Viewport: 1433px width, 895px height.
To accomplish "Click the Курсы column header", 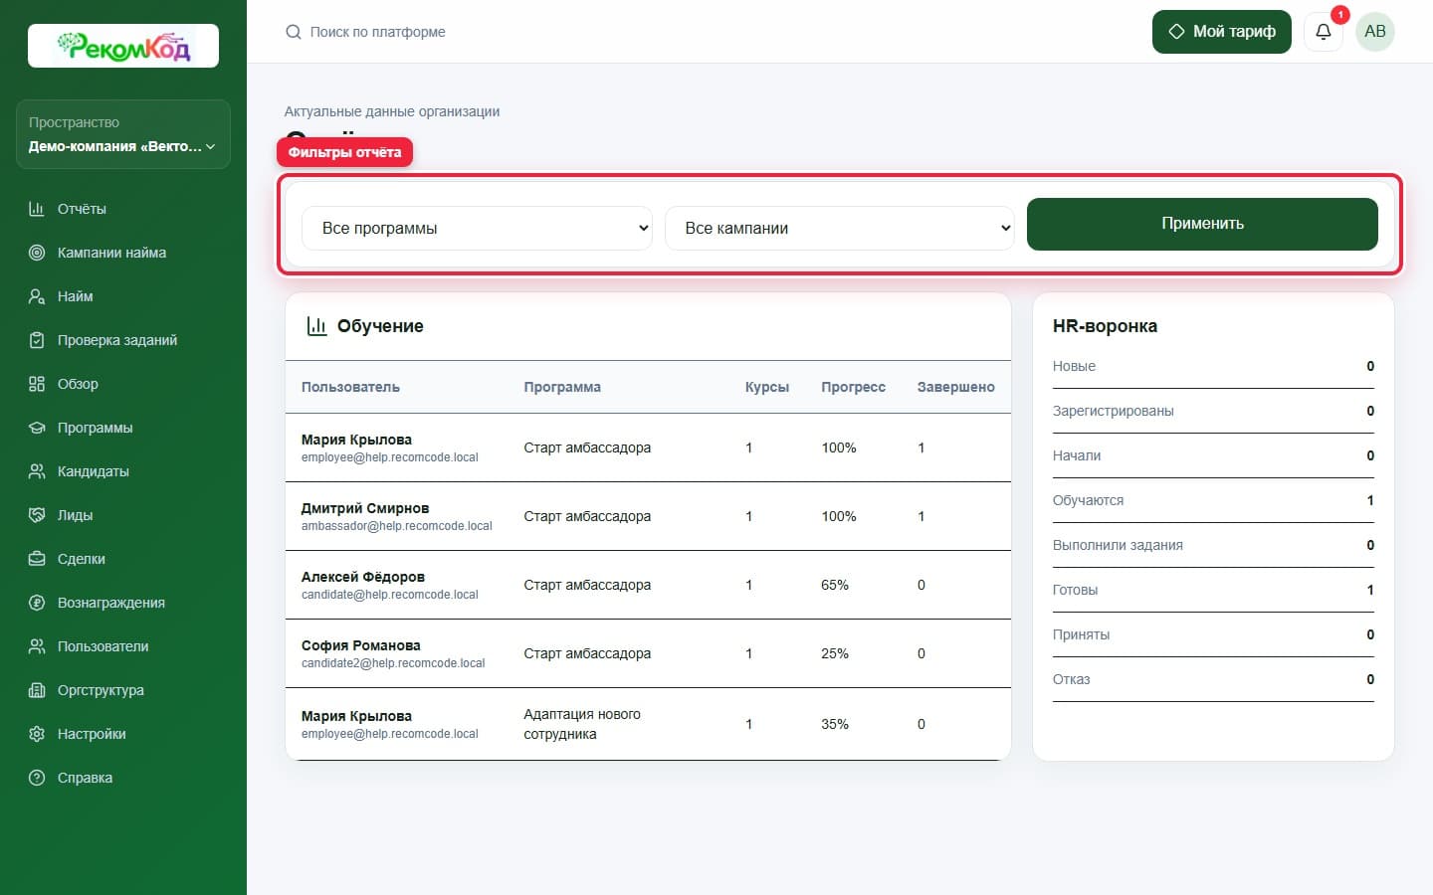I will (767, 387).
